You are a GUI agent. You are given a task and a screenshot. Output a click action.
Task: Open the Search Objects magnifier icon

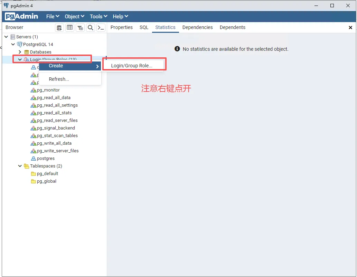(91, 28)
